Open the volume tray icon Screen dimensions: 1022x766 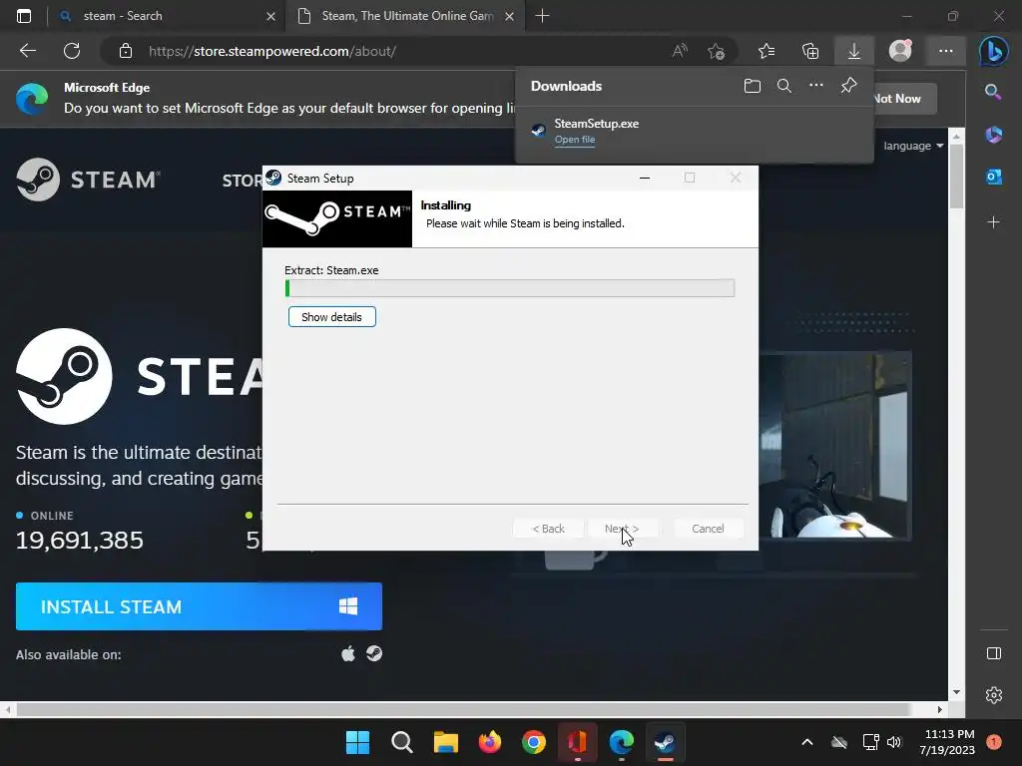point(894,742)
